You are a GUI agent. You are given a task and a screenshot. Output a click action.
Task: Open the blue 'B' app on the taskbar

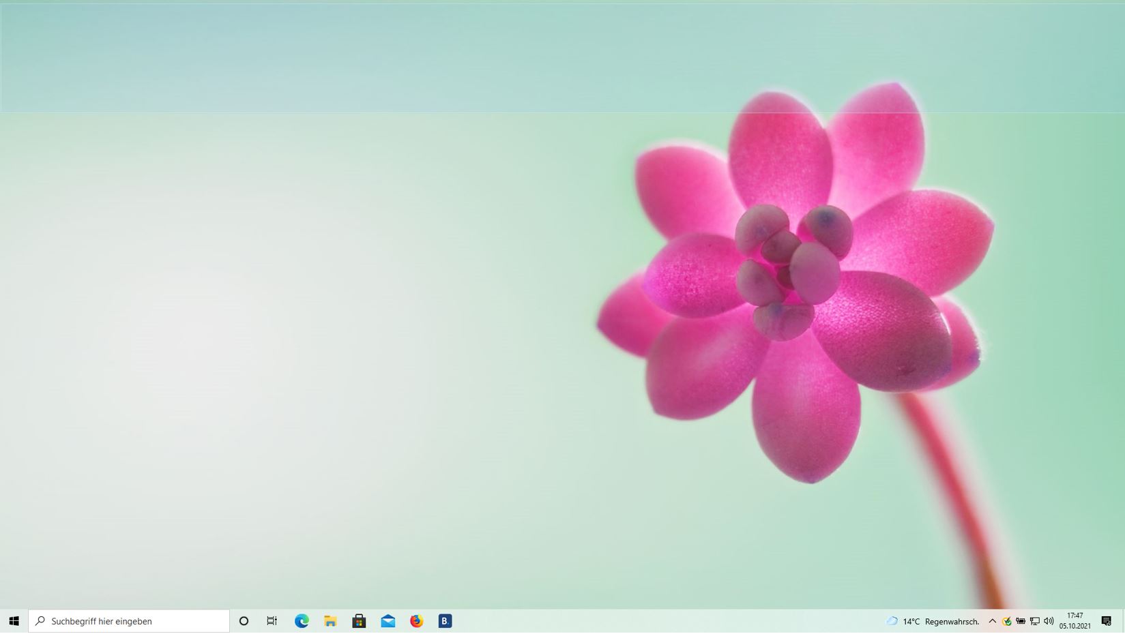[445, 621]
